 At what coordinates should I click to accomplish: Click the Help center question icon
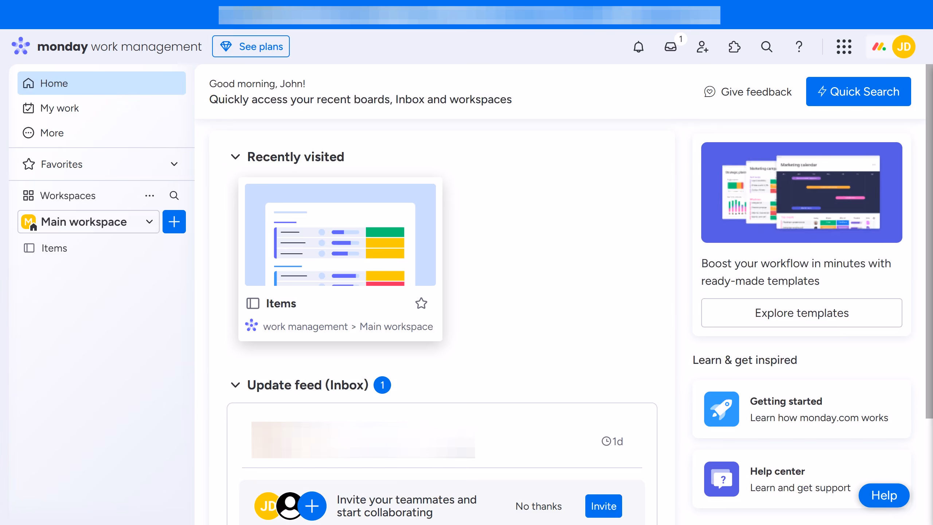(721, 479)
